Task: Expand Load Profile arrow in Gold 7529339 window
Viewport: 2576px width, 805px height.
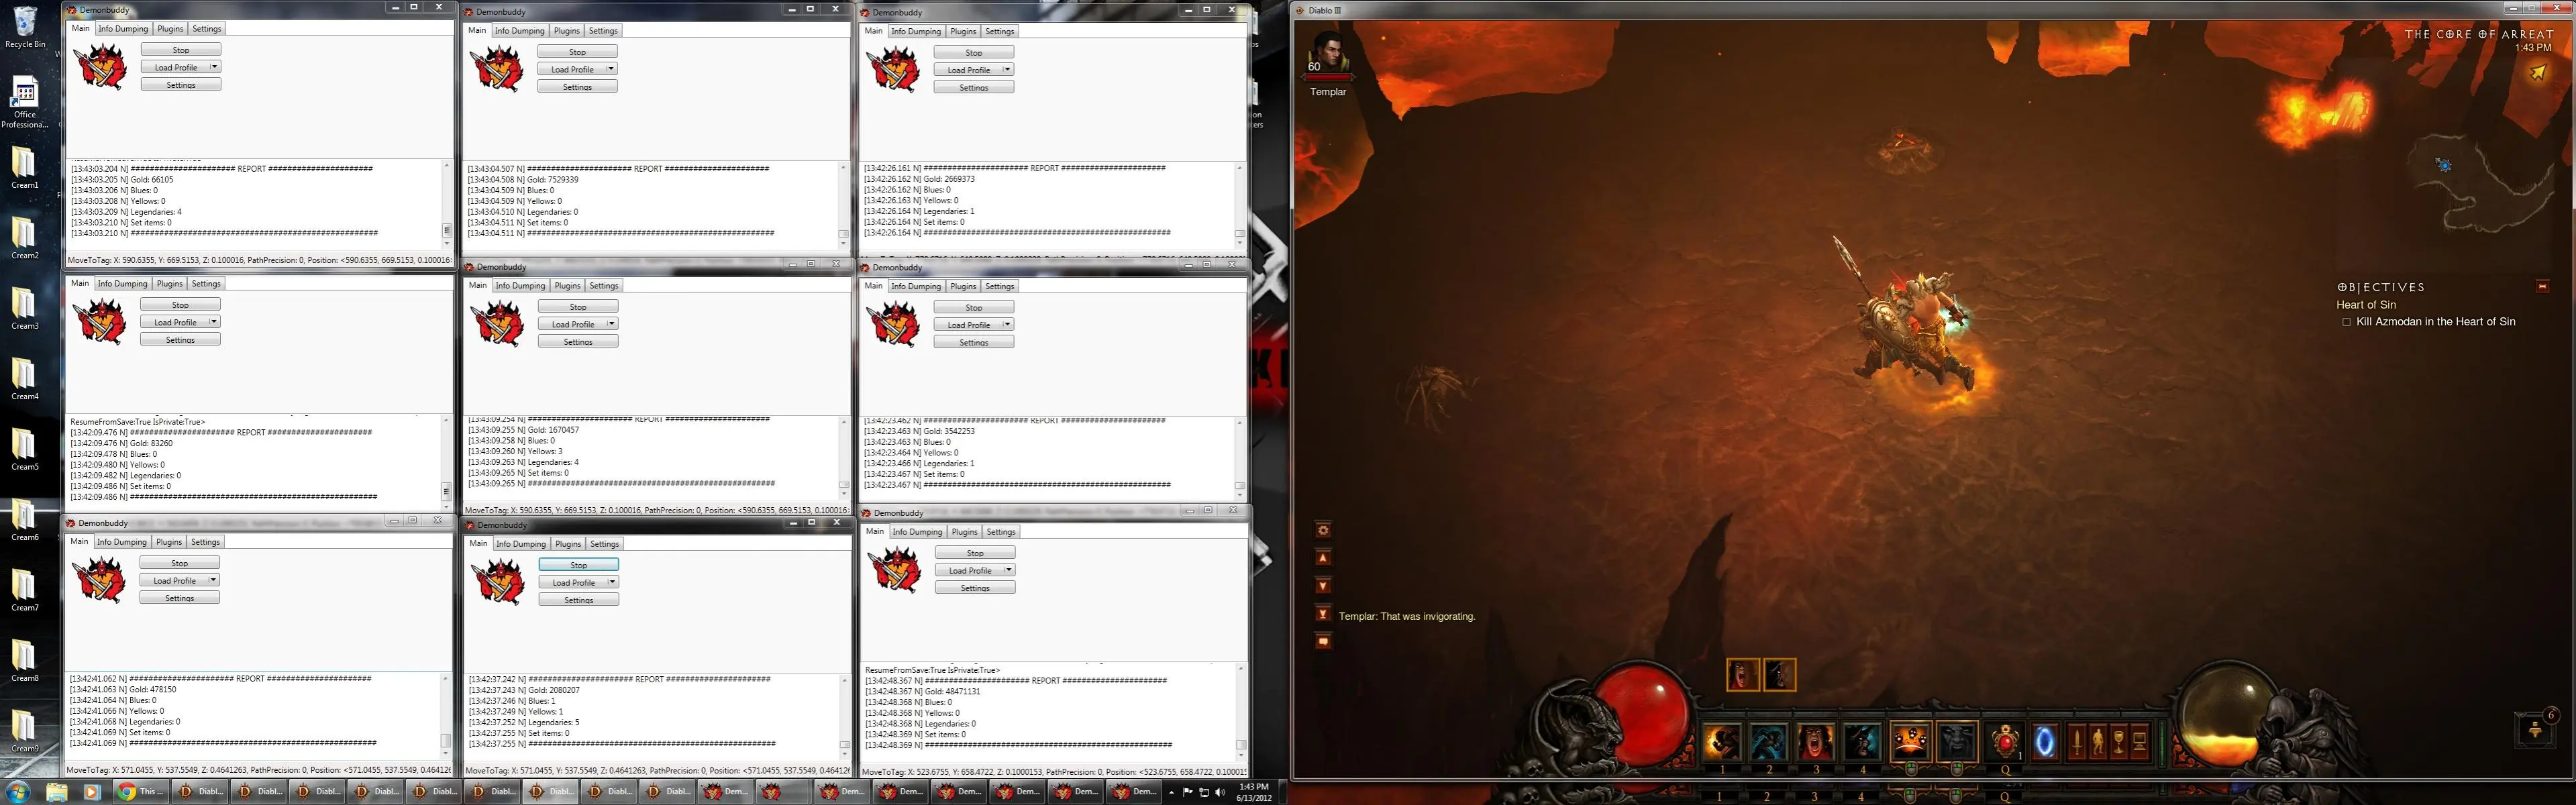Action: (611, 69)
